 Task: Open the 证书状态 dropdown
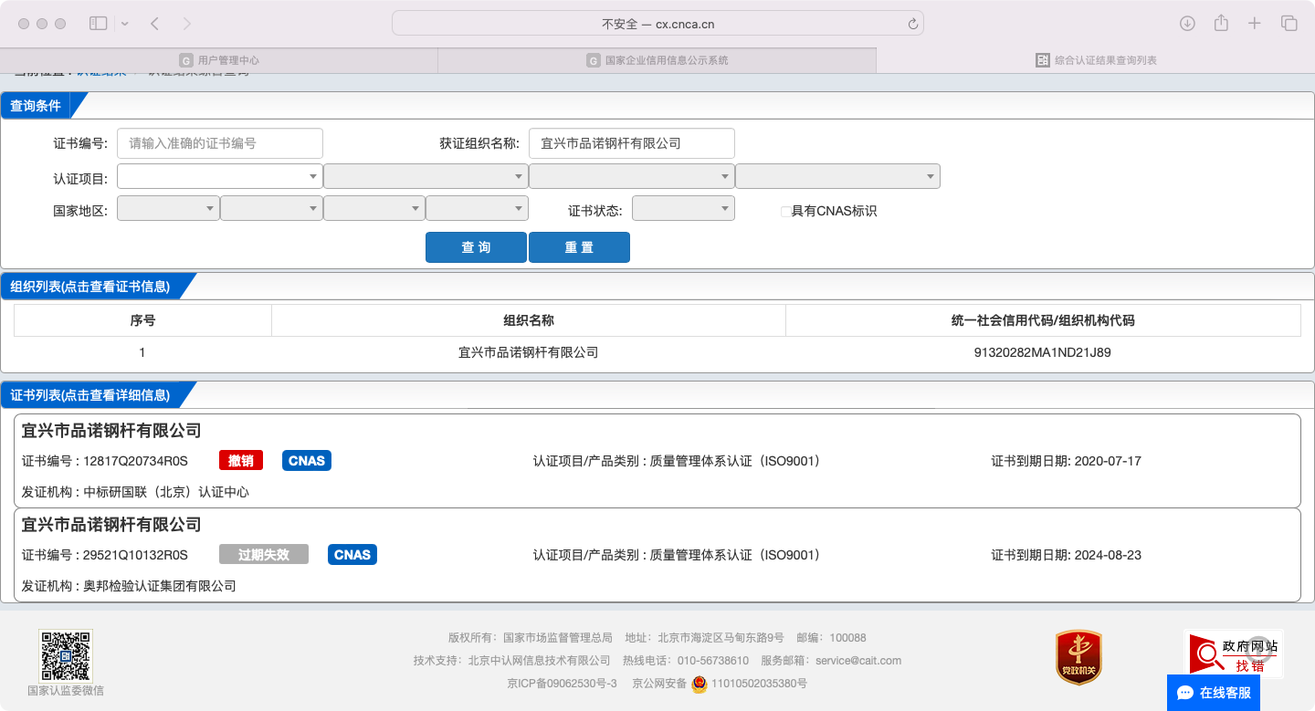point(683,208)
